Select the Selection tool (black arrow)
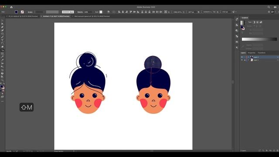Viewport: 279px width, 157px height. [2, 20]
